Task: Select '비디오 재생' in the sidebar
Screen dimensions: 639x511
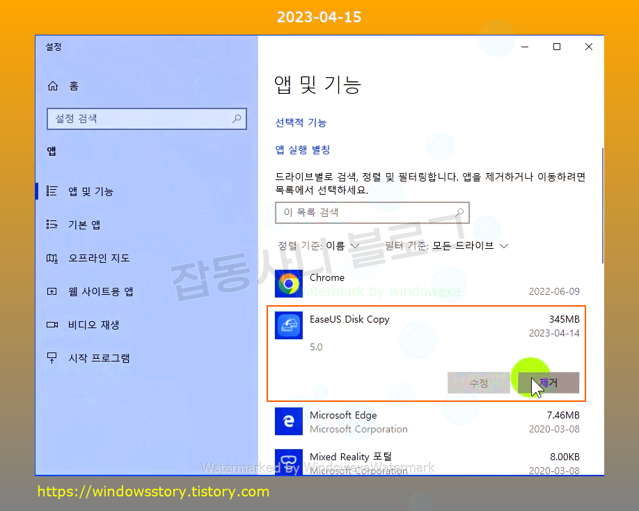Action: pos(147,325)
